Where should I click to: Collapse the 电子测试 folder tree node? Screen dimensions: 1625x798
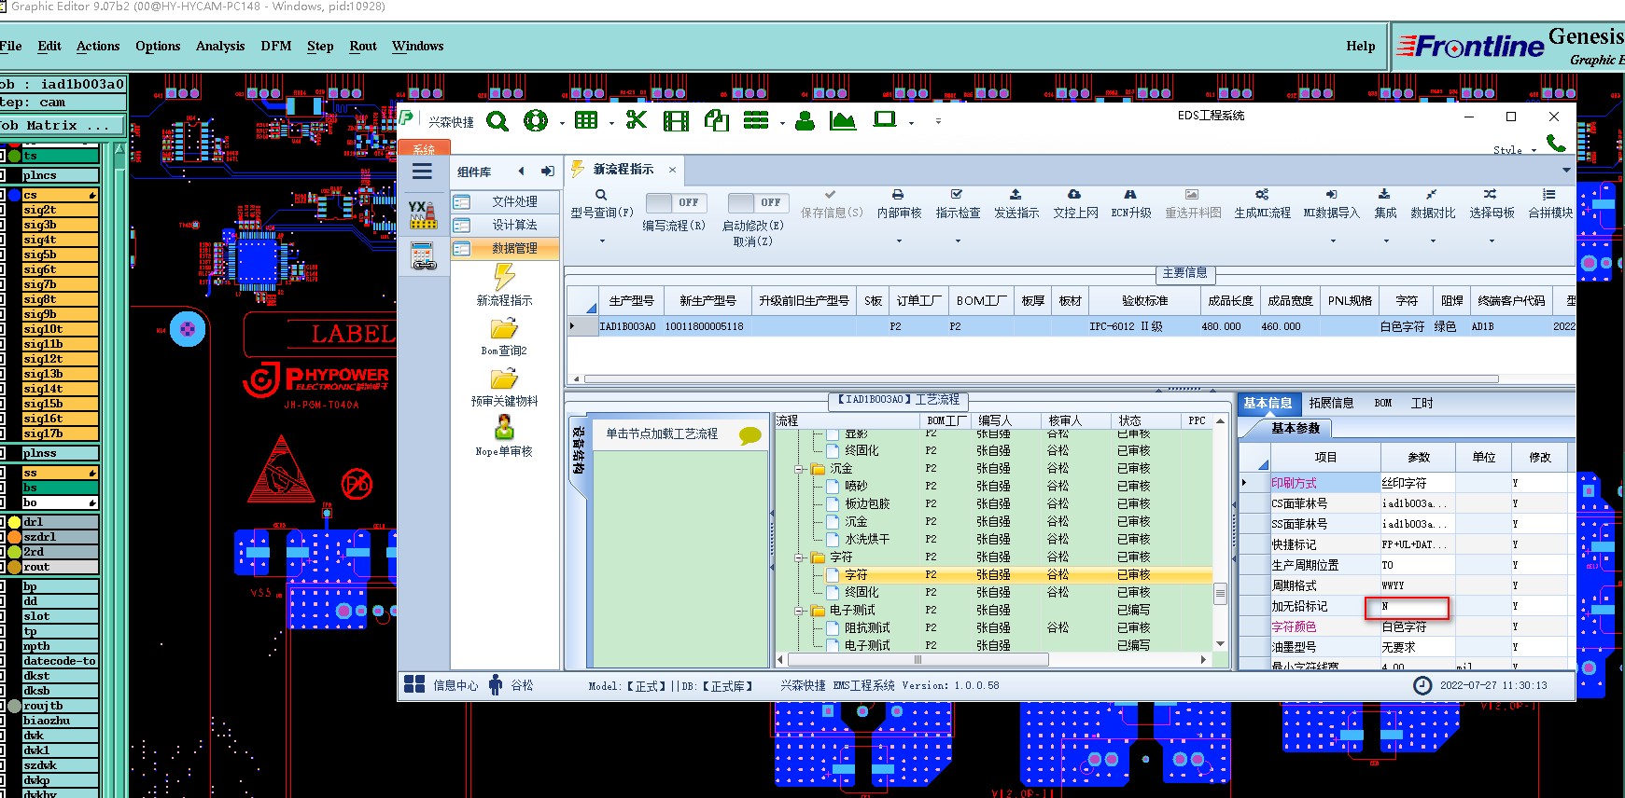[x=800, y=611]
